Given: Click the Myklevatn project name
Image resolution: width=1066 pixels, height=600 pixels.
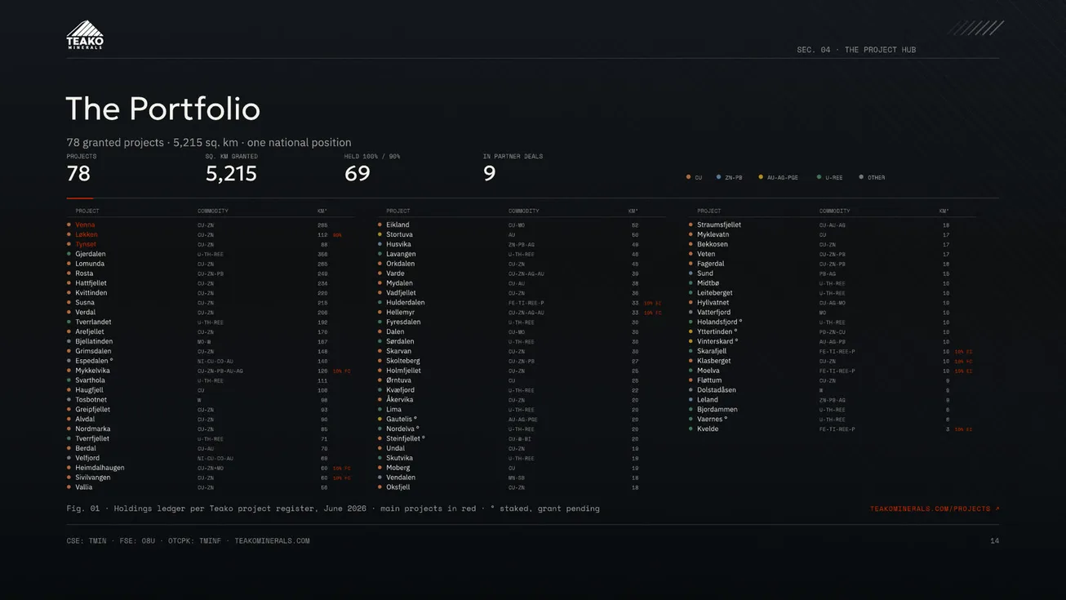Looking at the screenshot, I should click(x=713, y=234).
